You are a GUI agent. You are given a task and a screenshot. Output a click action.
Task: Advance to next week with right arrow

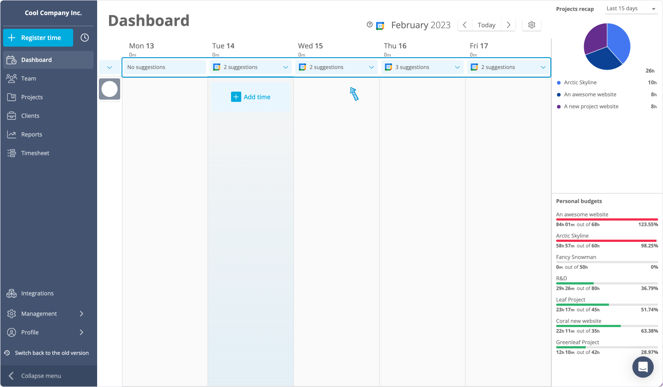(x=508, y=25)
